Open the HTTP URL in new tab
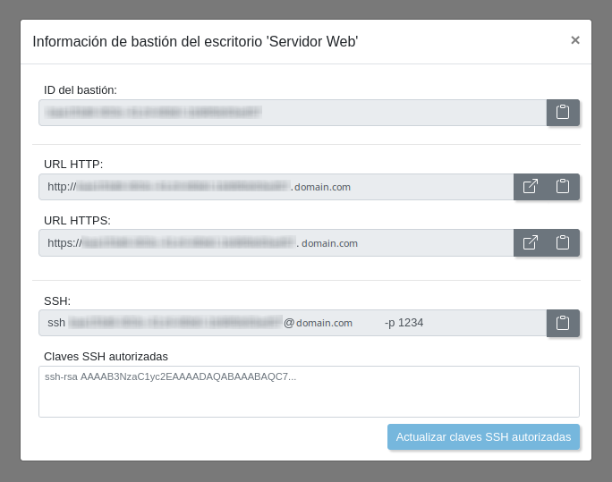Image resolution: width=612 pixels, height=482 pixels. (x=530, y=187)
